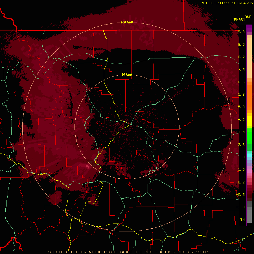Click the 5.0 scale value
Viewport: 254px width, 254px height.
(x=241, y=107)
